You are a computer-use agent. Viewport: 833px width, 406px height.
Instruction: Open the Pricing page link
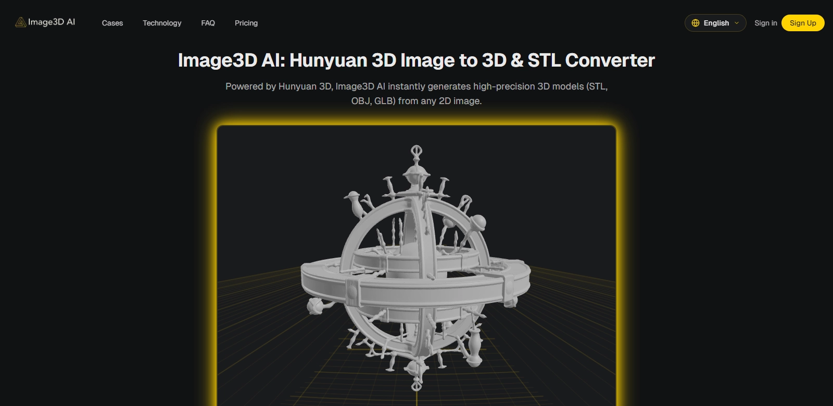pos(246,23)
